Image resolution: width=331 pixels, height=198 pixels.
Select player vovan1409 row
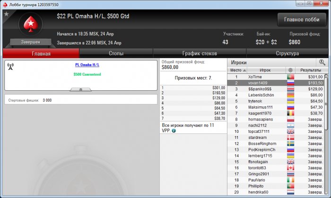click(x=276, y=83)
